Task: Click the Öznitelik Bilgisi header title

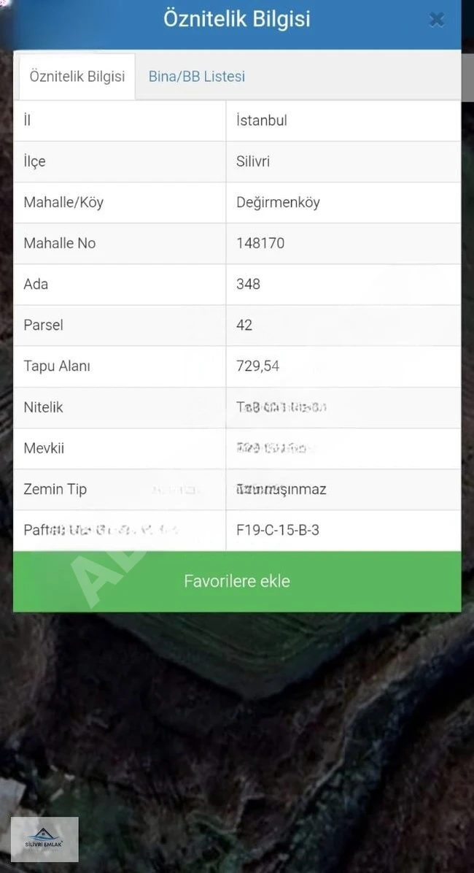Action: coord(236,19)
